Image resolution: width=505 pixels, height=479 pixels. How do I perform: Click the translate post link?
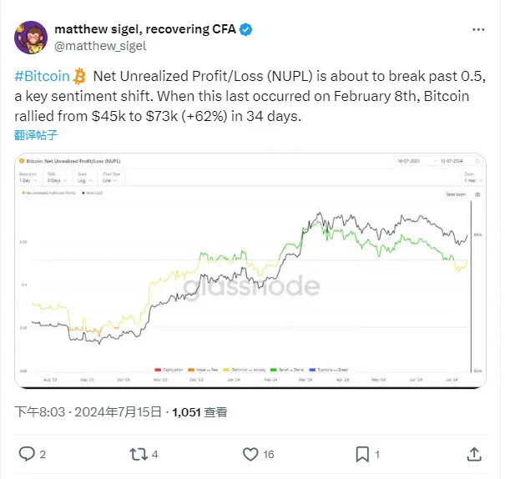(36, 134)
